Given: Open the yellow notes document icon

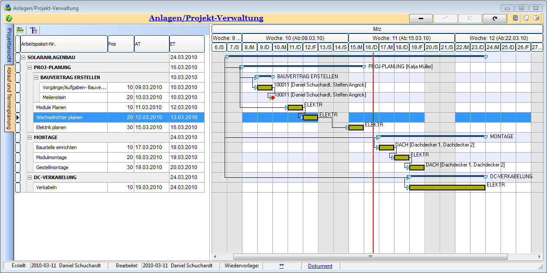Looking at the screenshot, I should pos(515,18).
